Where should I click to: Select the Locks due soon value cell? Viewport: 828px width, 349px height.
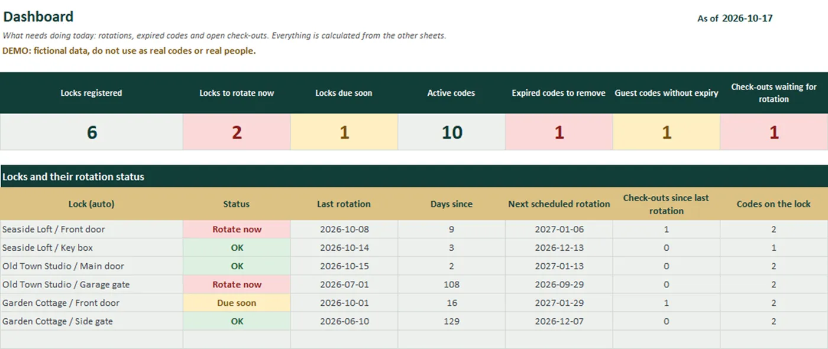(x=344, y=132)
